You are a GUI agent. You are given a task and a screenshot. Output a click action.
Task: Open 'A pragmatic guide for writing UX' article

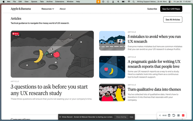click(x=154, y=64)
